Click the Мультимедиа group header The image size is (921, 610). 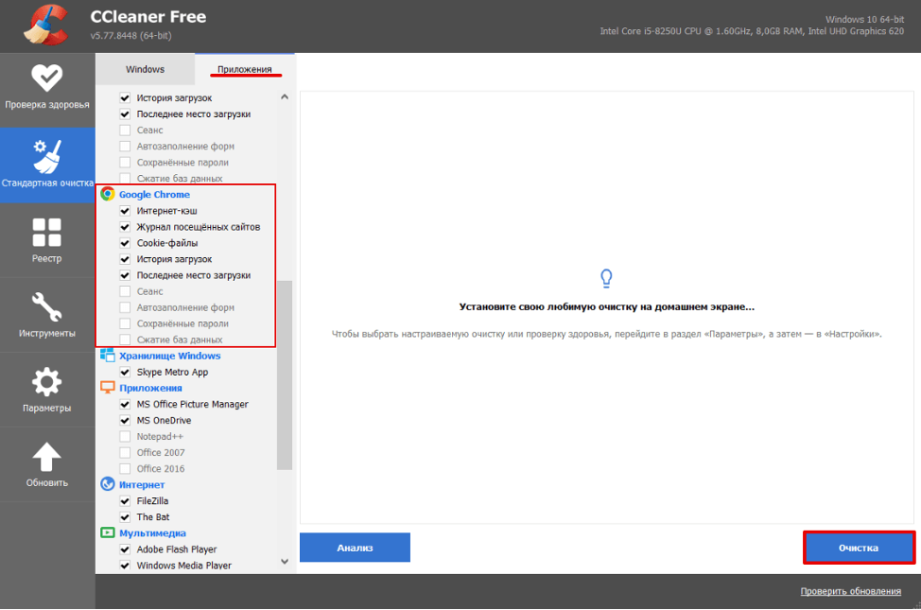(152, 532)
